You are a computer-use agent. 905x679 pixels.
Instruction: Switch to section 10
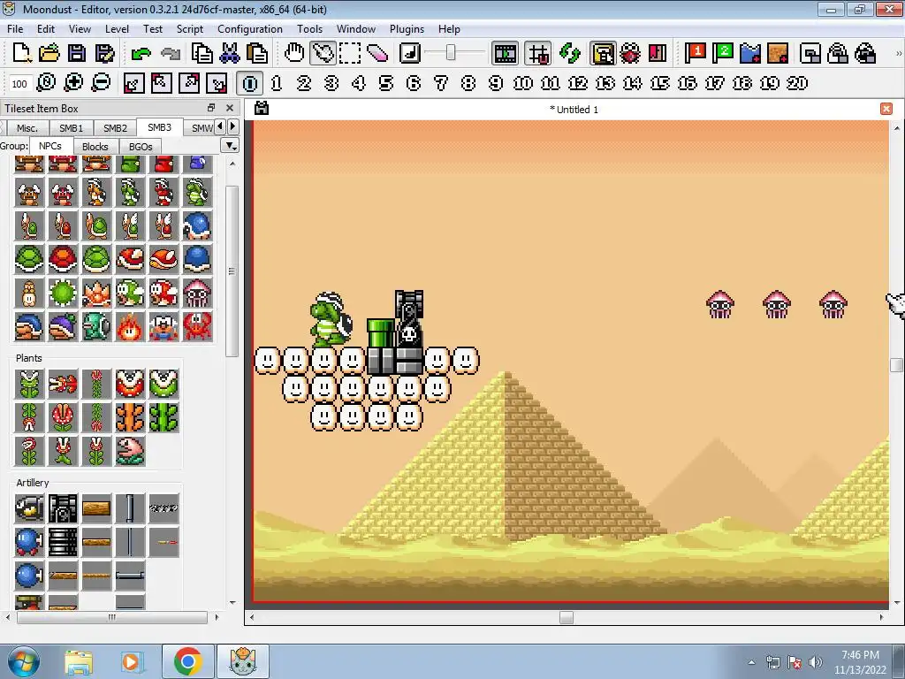[523, 83]
